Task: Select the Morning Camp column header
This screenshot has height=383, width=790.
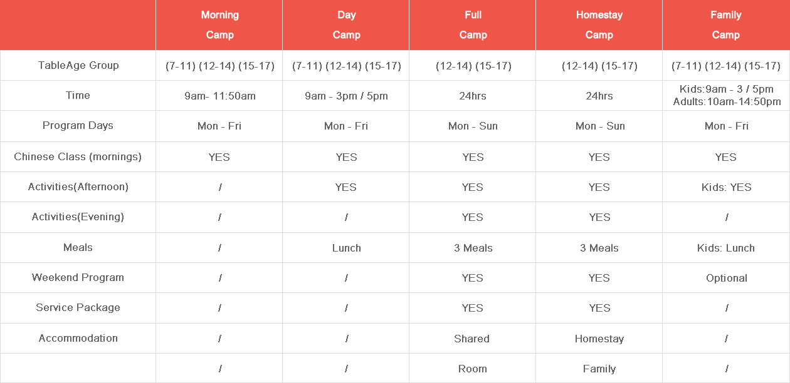Action: click(x=219, y=25)
